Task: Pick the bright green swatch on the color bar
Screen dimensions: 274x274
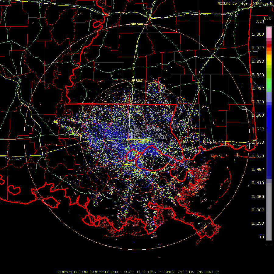Action: point(269,83)
